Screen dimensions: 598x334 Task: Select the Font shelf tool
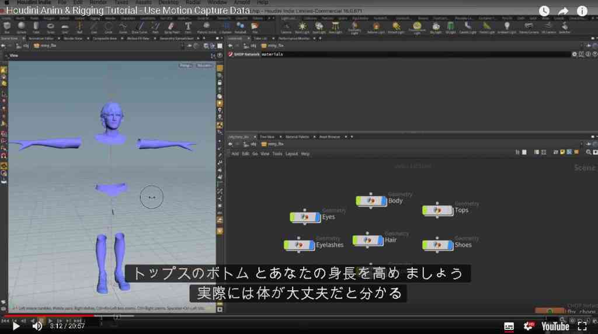point(188,27)
